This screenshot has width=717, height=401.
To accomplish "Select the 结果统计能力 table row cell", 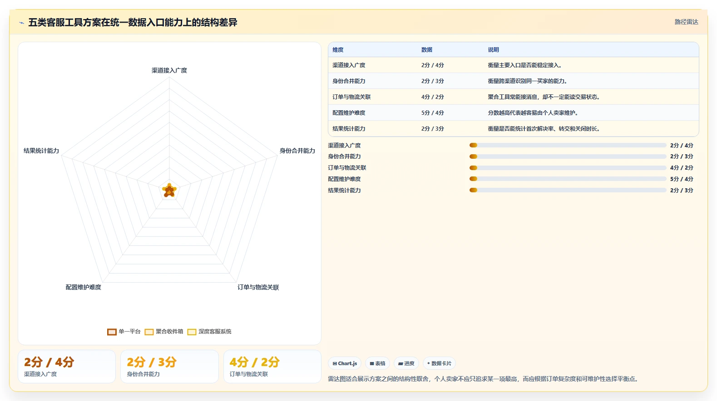I will [349, 129].
